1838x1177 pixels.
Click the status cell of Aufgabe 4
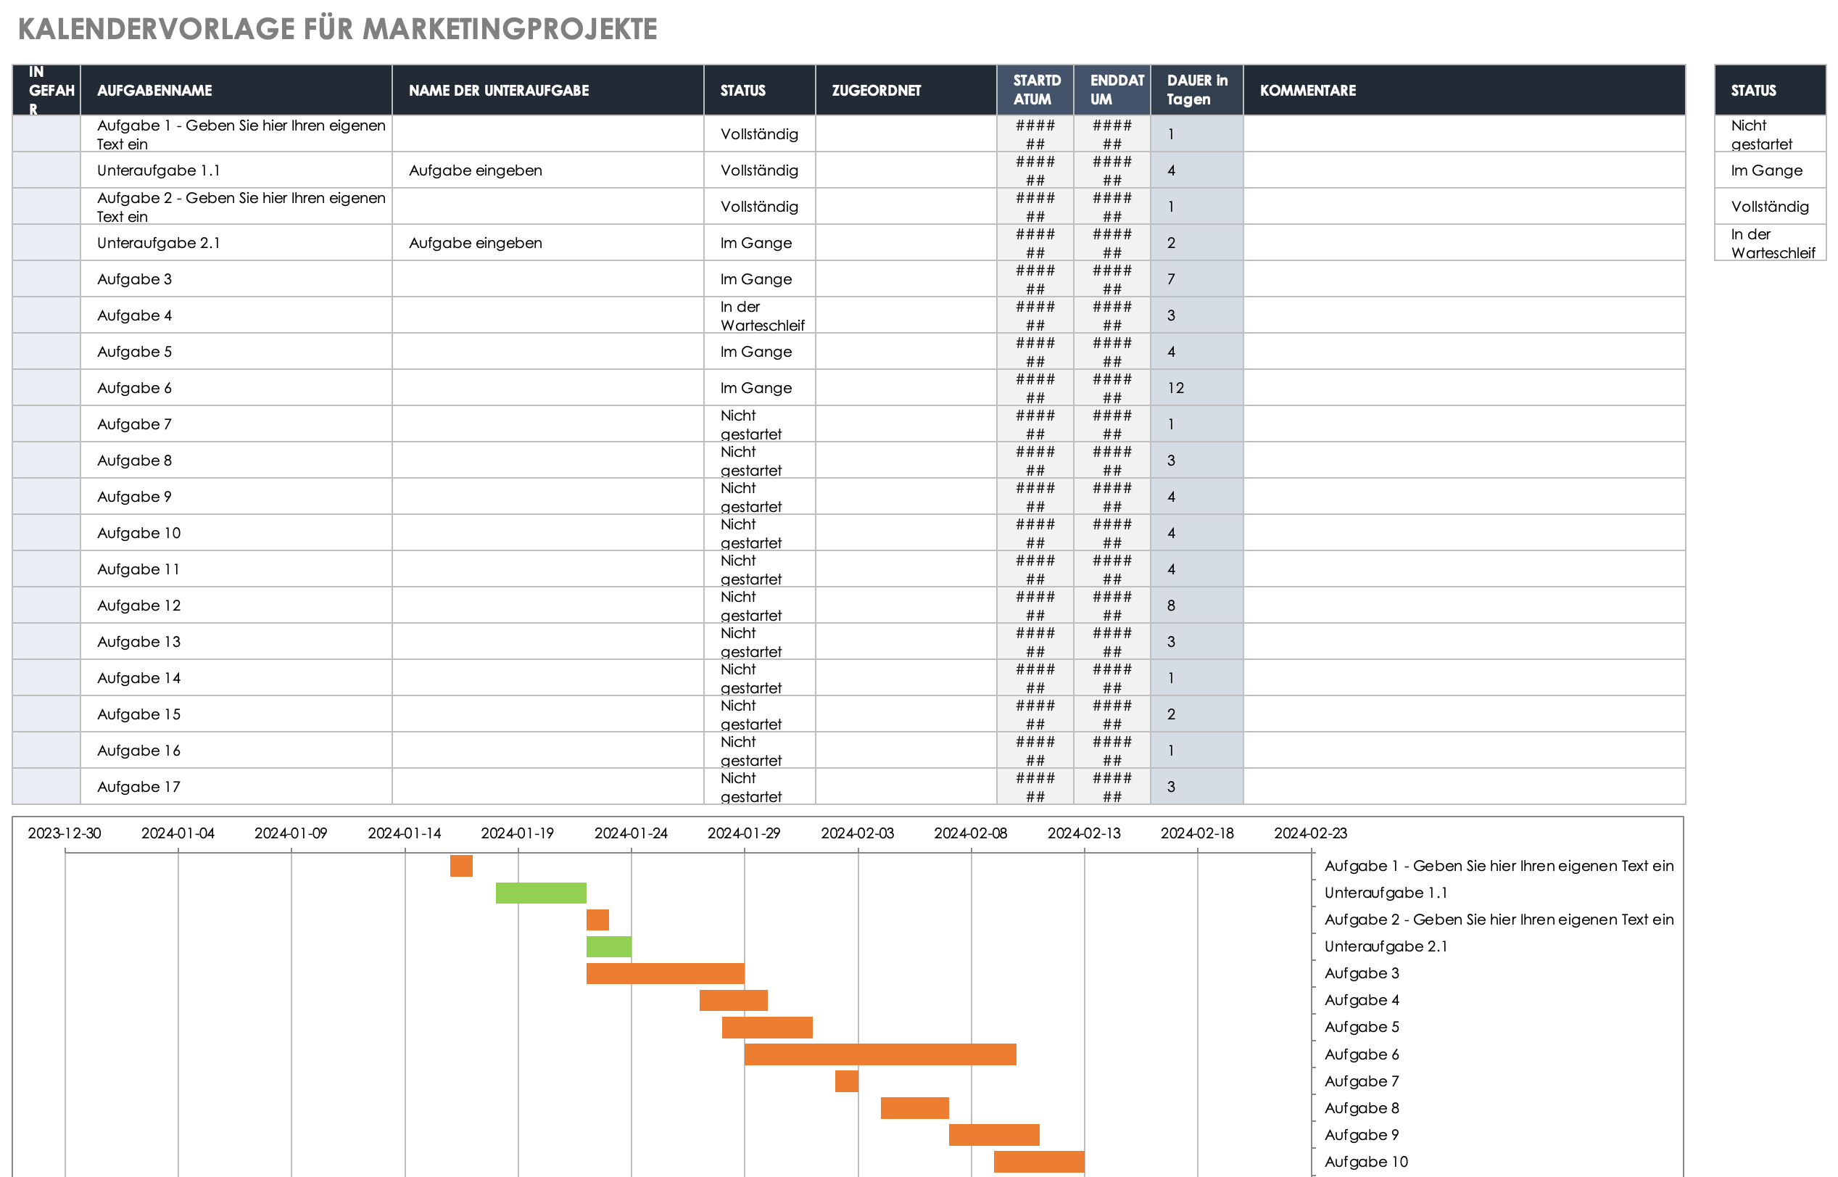pyautogui.click(x=759, y=315)
